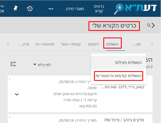Screen dimensions: 161x123
Task: Click כרטיס קורא in top navigation
Action: click(99, 9)
